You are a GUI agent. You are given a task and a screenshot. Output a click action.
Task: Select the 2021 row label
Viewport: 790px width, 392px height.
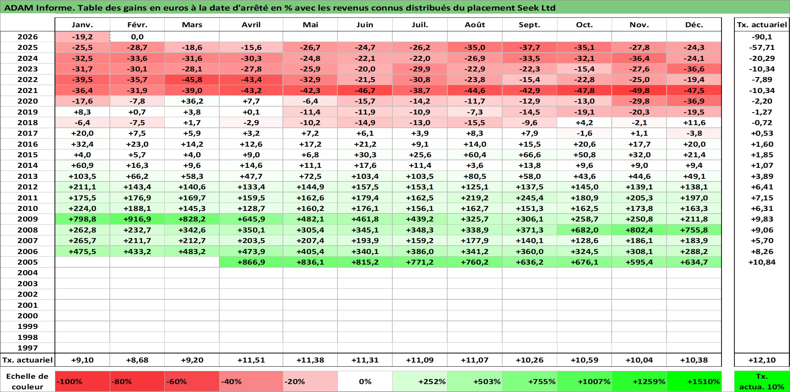click(x=28, y=90)
